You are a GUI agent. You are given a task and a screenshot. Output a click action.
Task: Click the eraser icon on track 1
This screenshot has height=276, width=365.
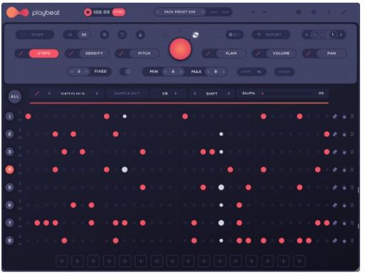334,117
